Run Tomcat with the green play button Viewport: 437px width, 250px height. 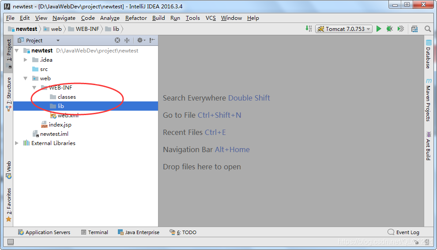(378, 29)
